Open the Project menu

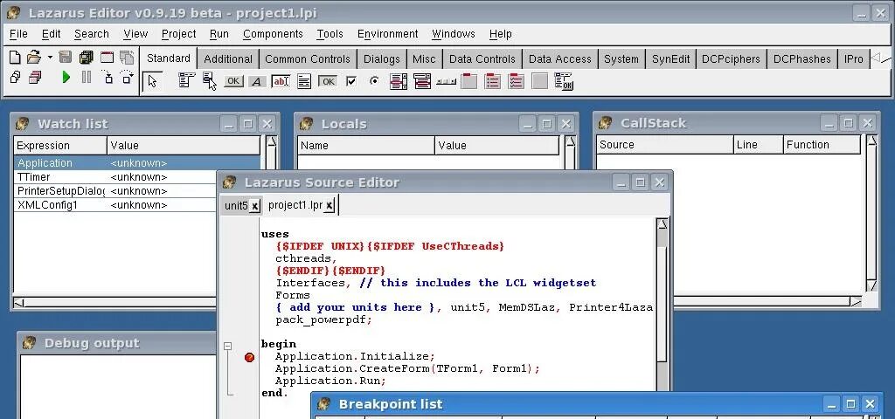178,34
